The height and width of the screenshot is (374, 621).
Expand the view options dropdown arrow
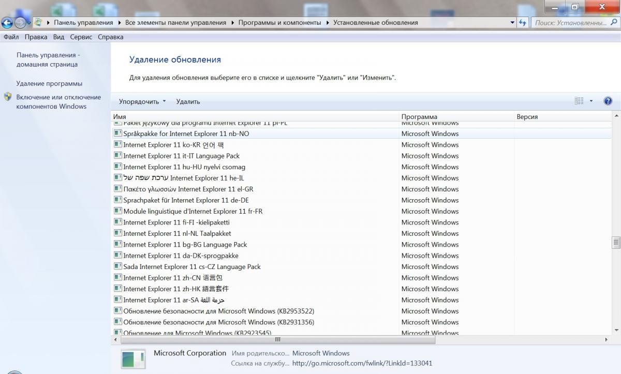click(592, 101)
